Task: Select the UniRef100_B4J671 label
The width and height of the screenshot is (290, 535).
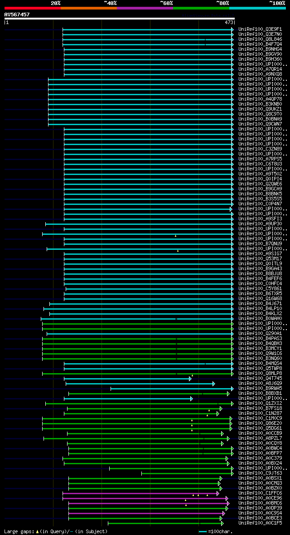Action: click(x=260, y=304)
